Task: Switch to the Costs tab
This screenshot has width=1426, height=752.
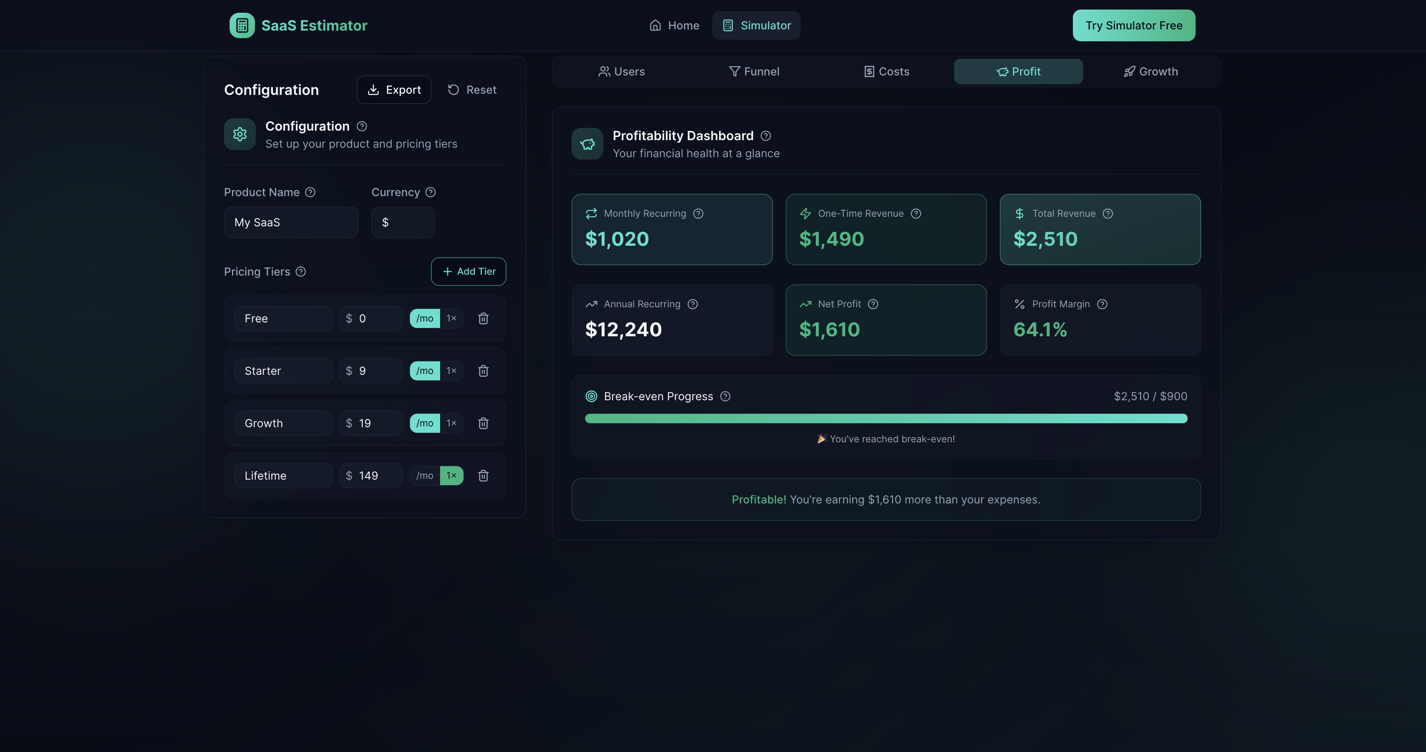Action: pyautogui.click(x=886, y=71)
